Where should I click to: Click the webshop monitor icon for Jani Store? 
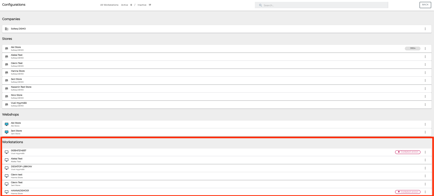tap(7, 132)
